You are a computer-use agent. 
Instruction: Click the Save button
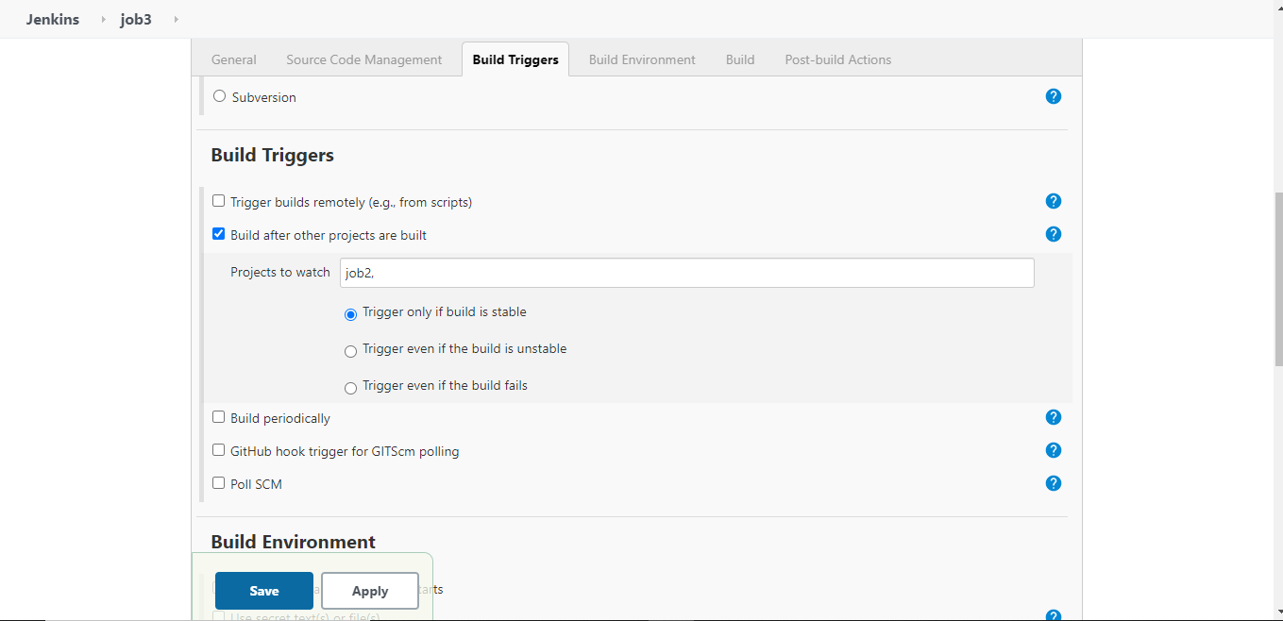[x=263, y=590]
